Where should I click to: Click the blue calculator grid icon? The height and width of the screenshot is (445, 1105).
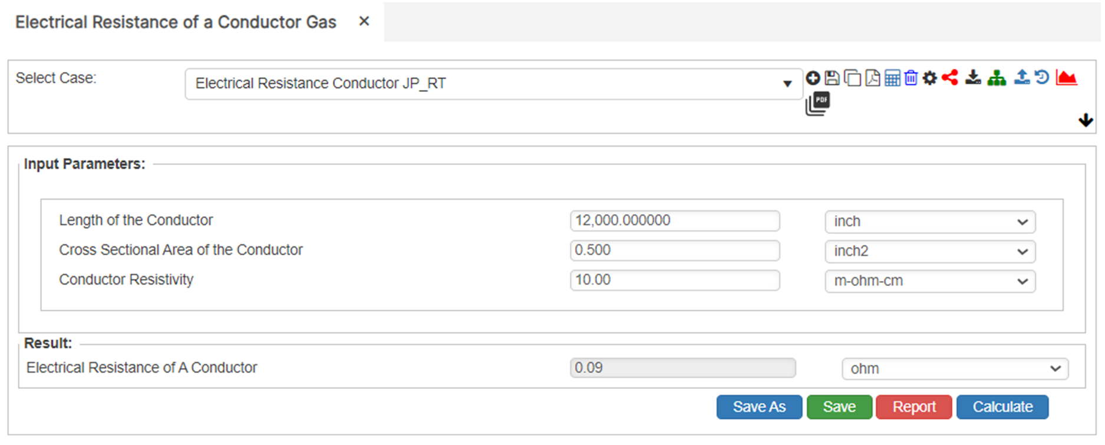coord(892,78)
